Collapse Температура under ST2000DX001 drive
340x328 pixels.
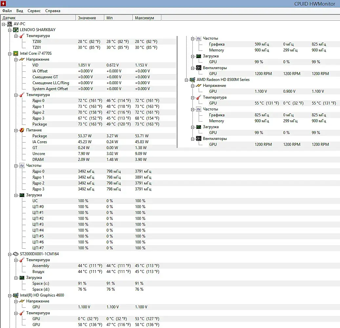coord(16,260)
